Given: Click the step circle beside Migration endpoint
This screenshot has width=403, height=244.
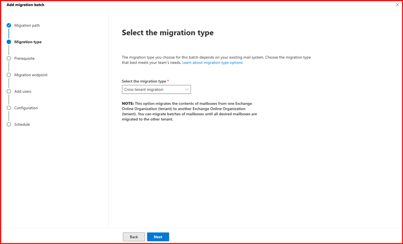Looking at the screenshot, I should pos(9,75).
